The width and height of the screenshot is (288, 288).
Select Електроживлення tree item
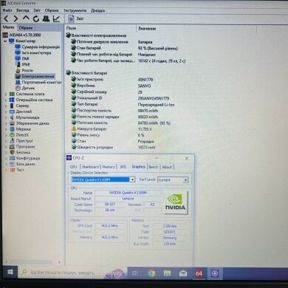pos(35,76)
